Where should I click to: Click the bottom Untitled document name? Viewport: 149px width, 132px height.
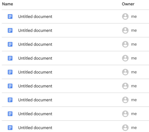tap(35, 128)
